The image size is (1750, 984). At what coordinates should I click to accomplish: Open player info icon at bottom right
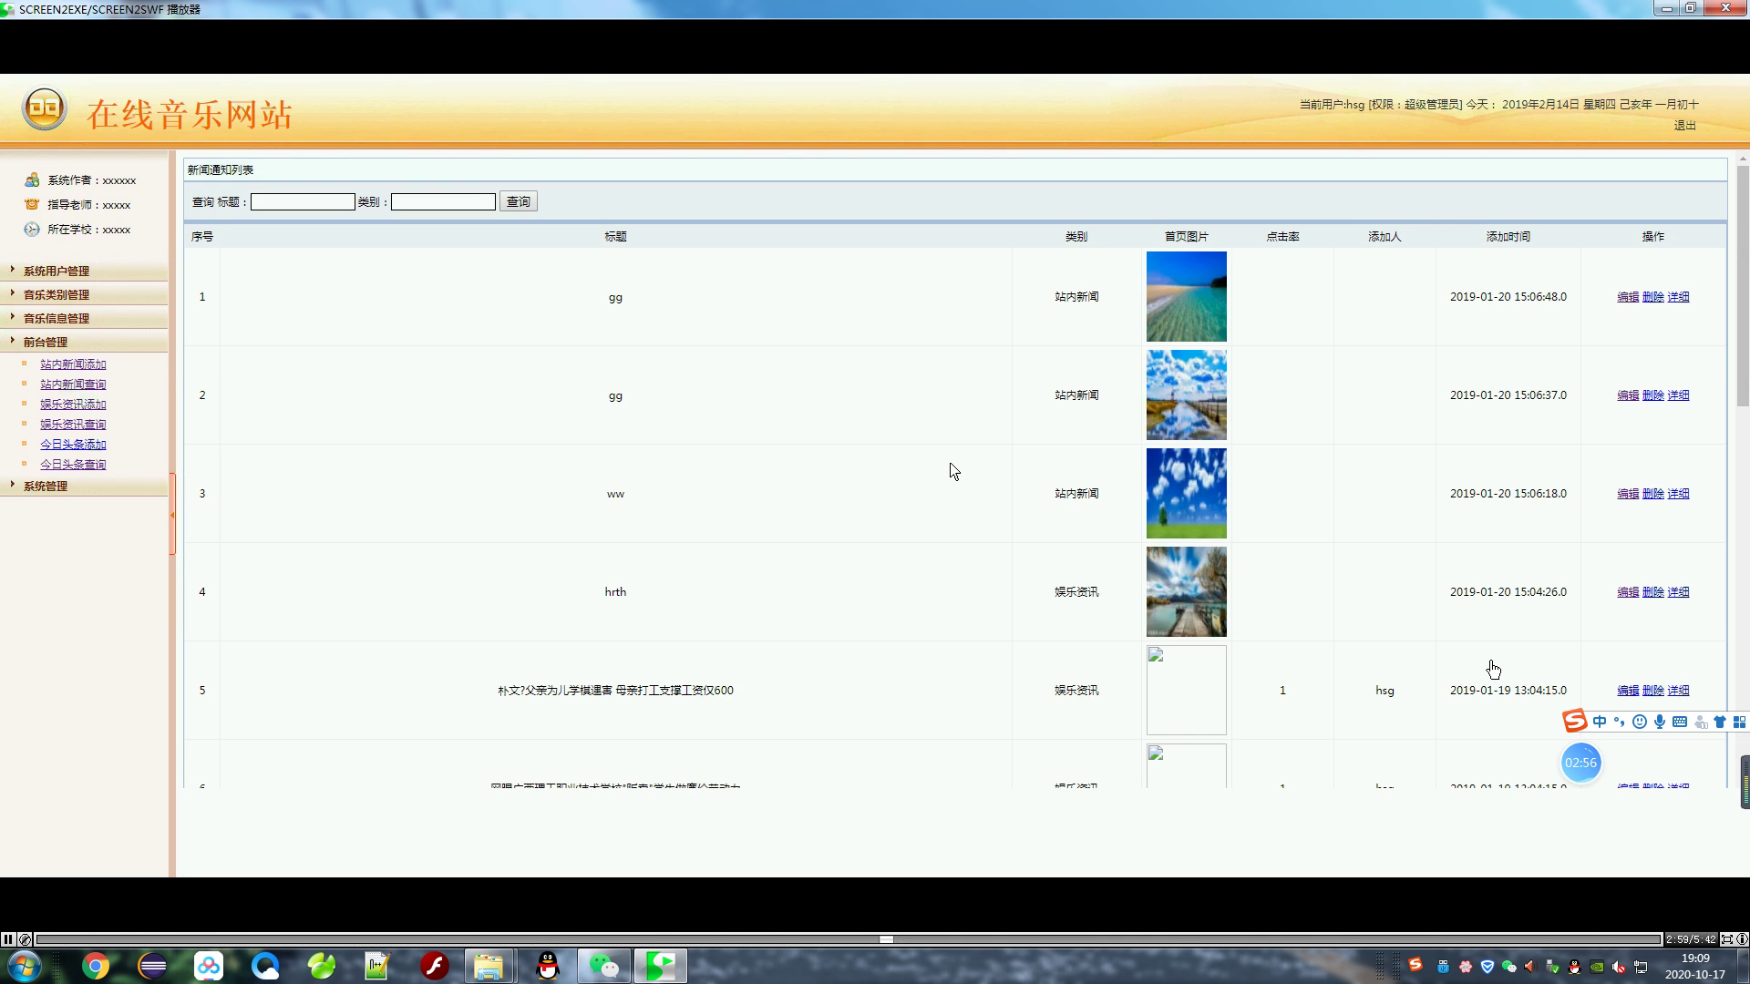1742,939
